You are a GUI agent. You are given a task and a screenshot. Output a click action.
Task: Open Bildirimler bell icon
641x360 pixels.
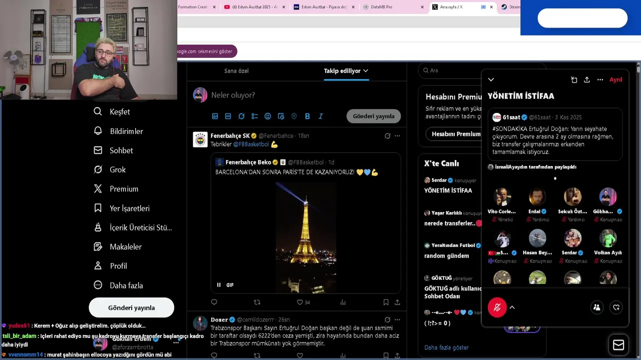click(98, 131)
